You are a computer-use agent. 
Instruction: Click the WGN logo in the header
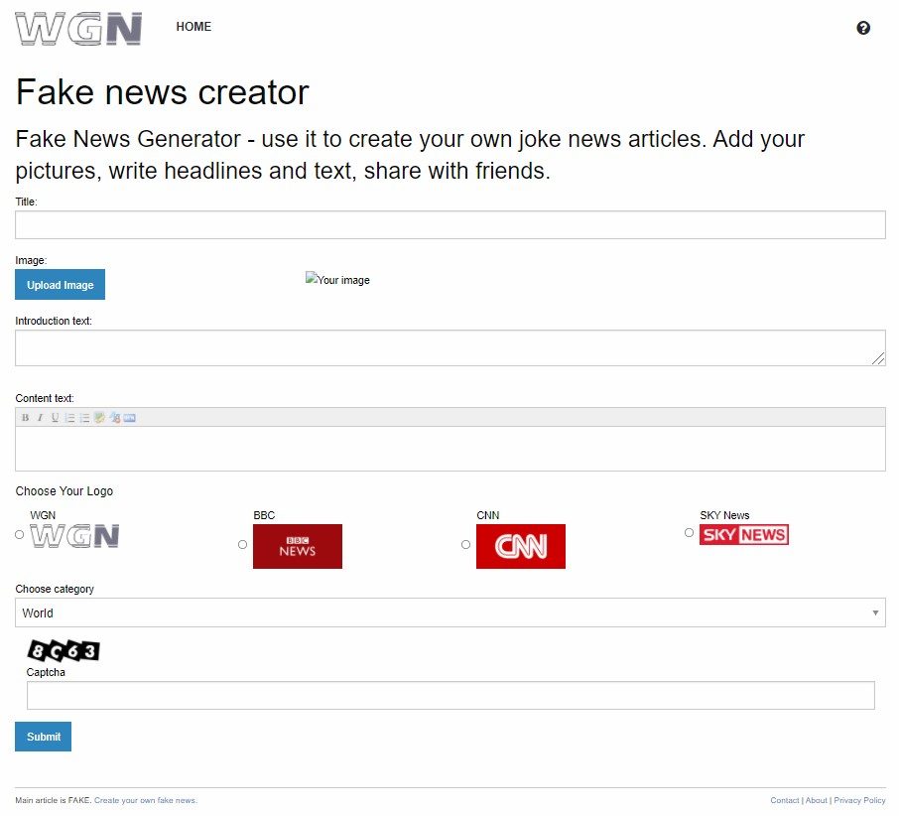point(78,29)
